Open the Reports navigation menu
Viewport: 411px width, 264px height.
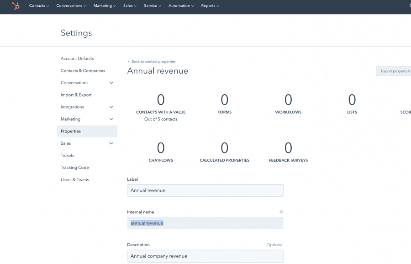(210, 6)
